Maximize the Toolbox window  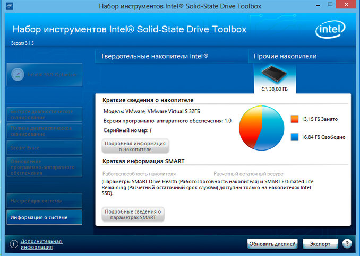[330, 4]
